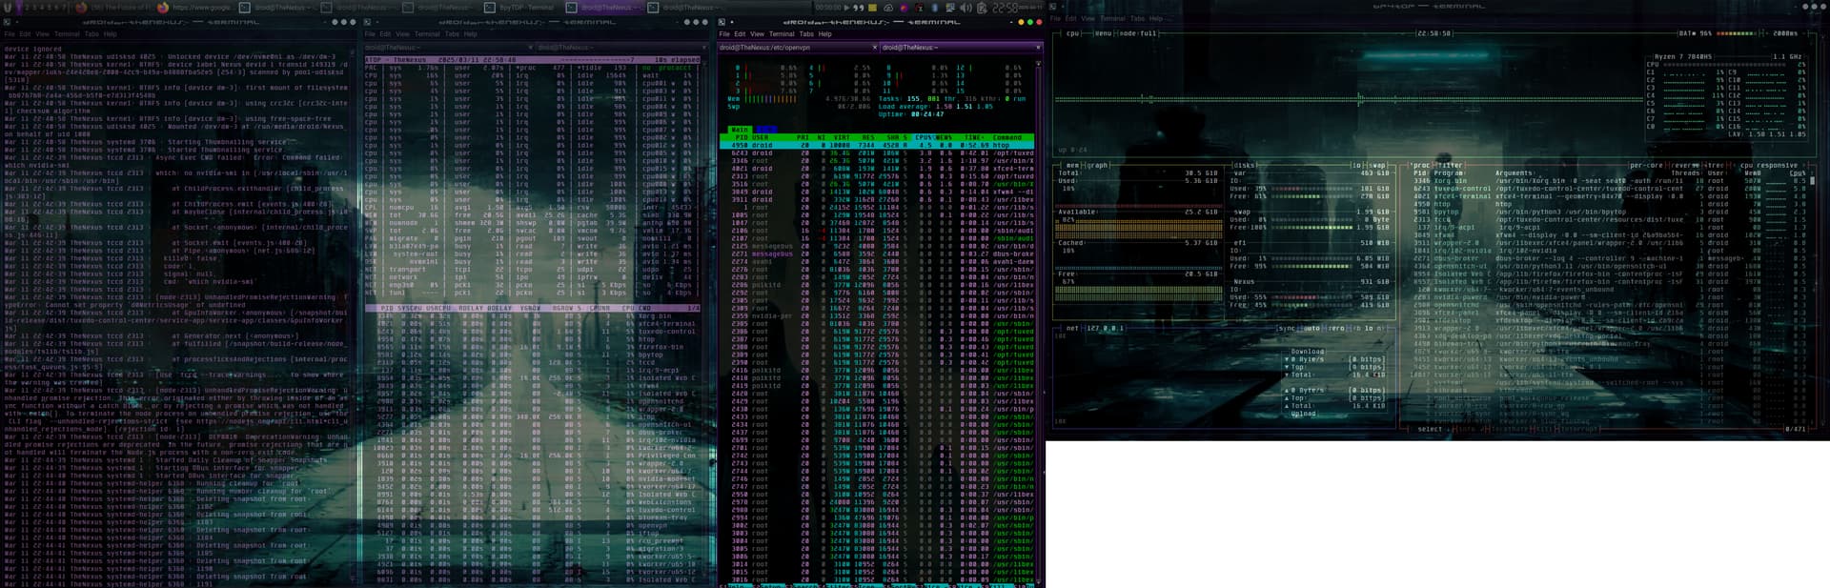This screenshot has width=1830, height=588.
Task: Click the bpytop 'select' footer option
Action: pos(1430,429)
